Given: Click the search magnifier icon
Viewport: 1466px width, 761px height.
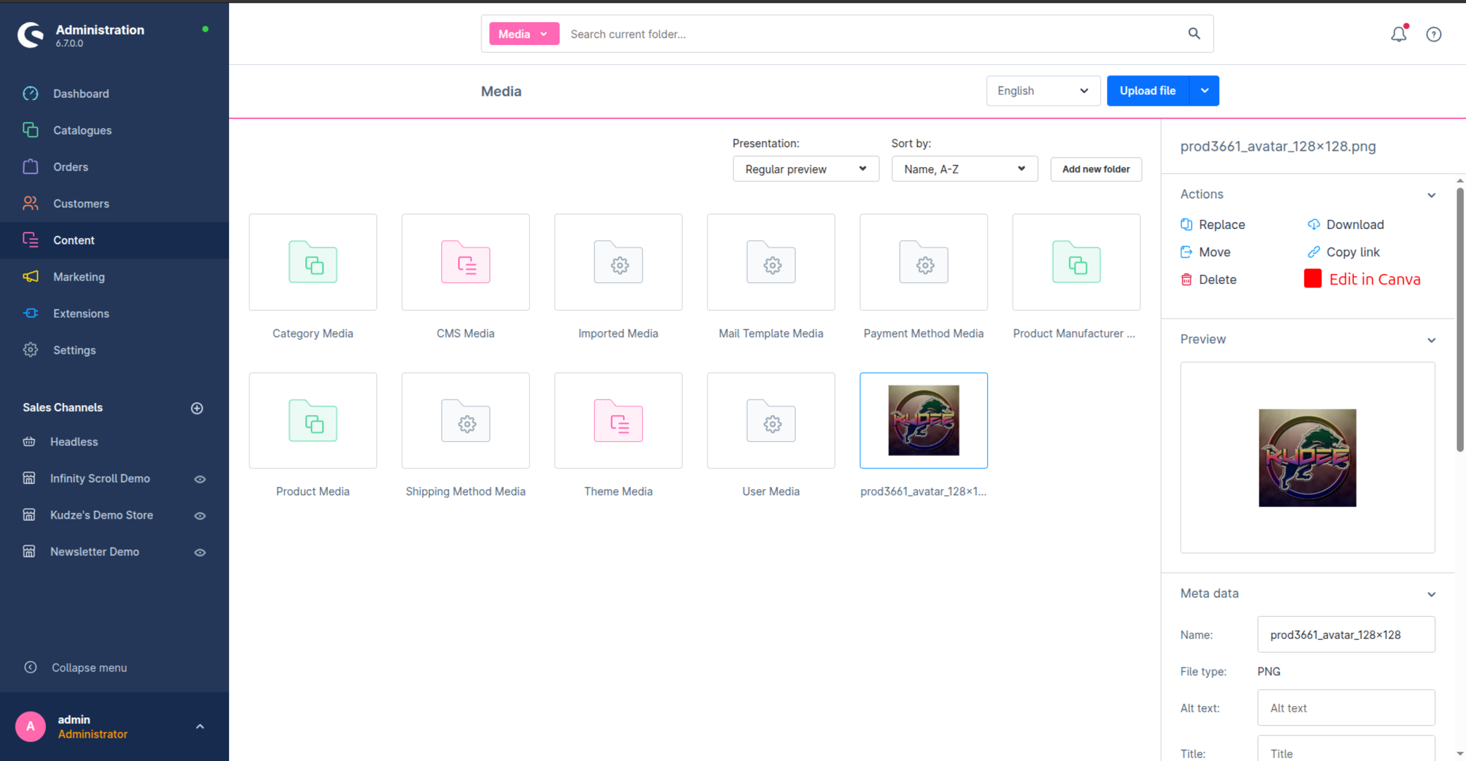Looking at the screenshot, I should tap(1194, 34).
